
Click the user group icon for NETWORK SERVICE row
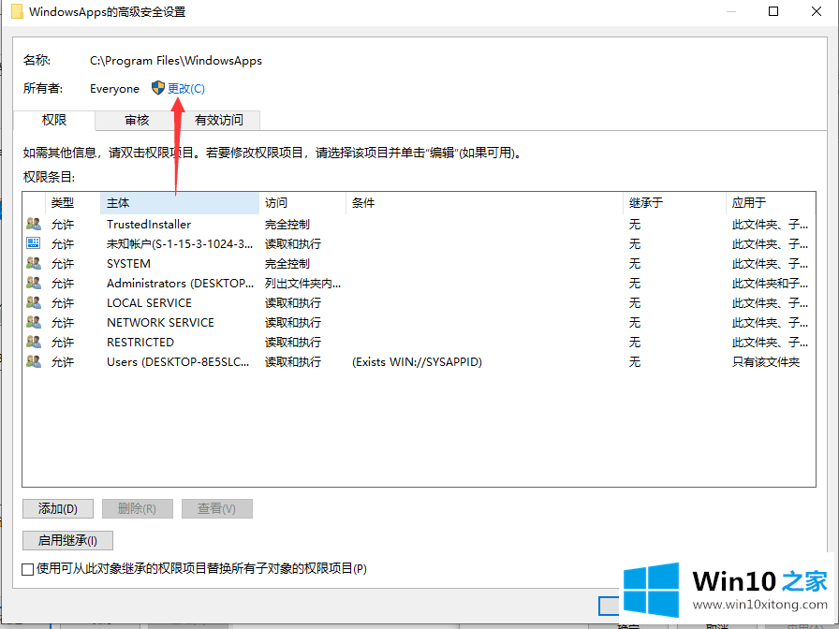(34, 322)
